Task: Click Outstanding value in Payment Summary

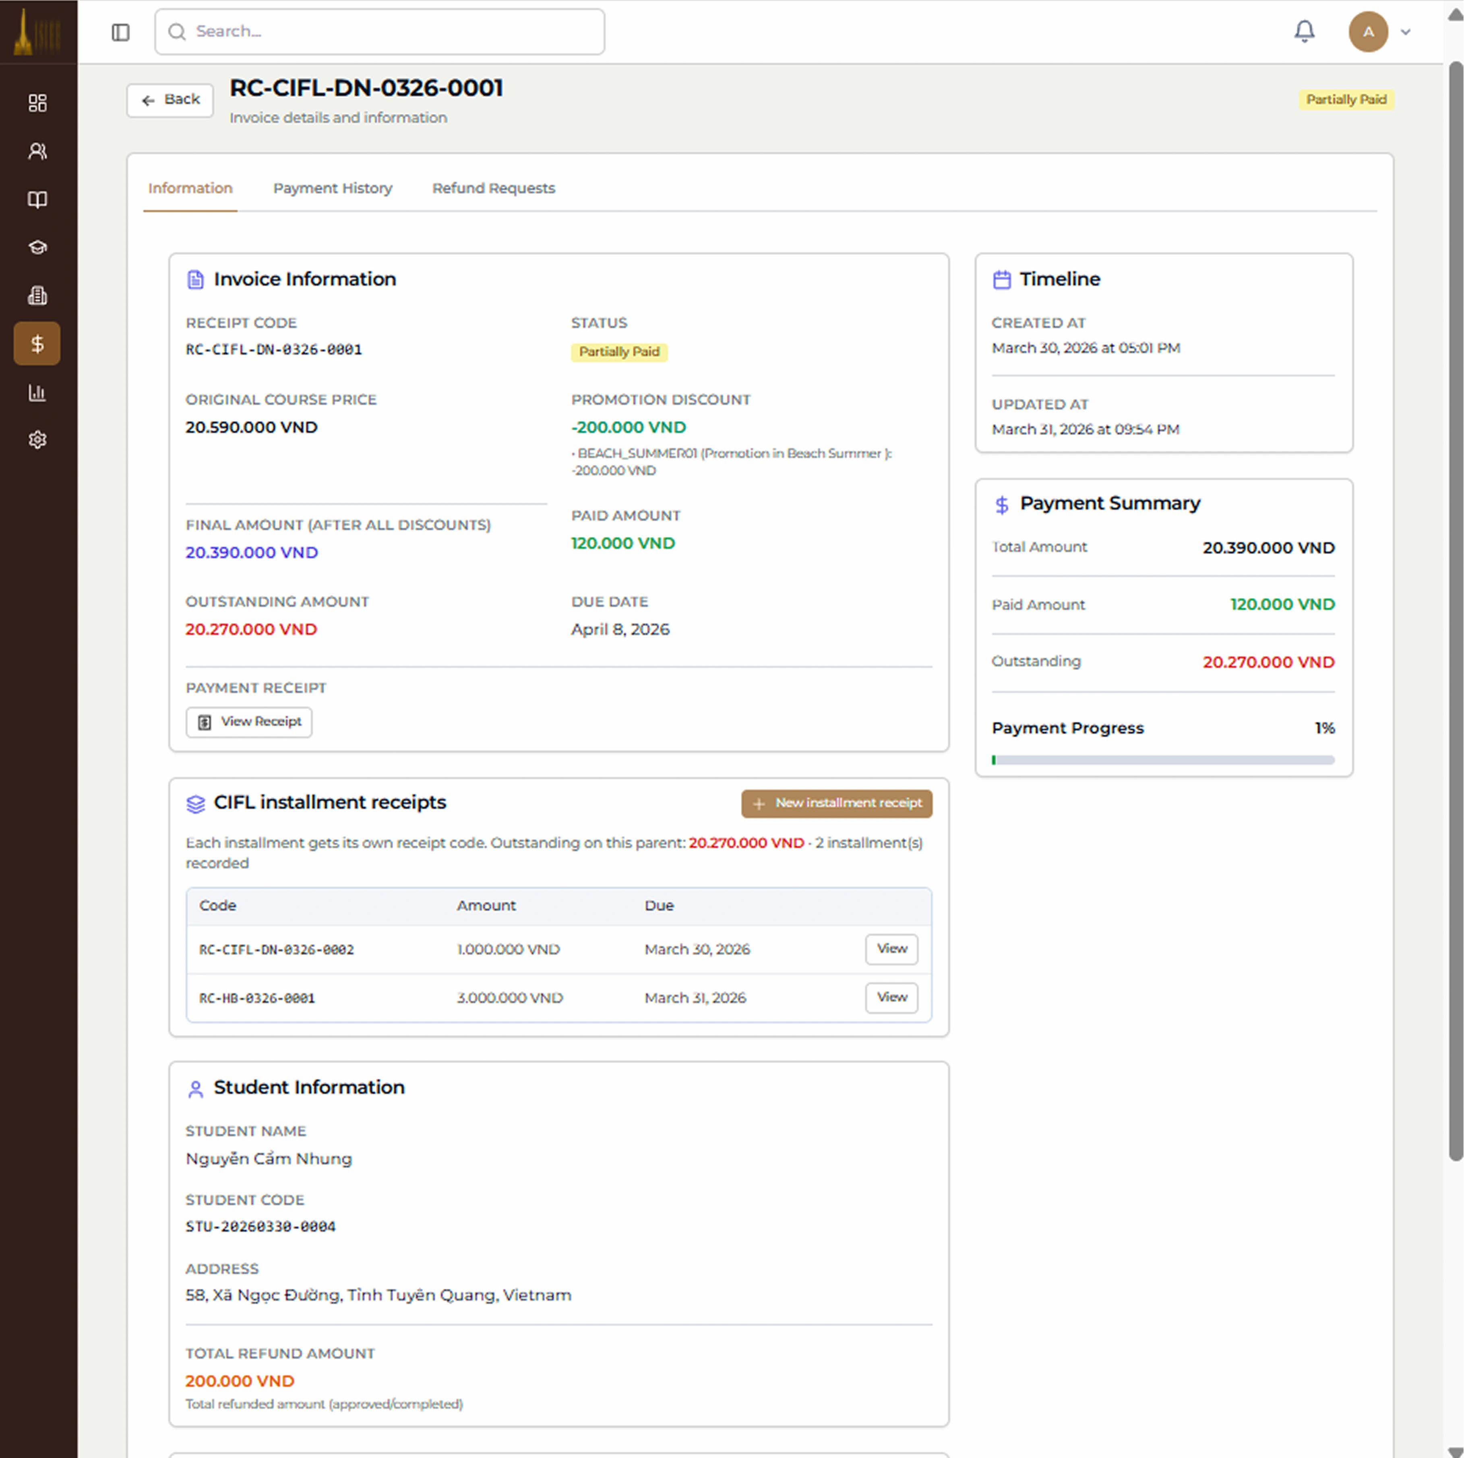Action: pos(1268,663)
